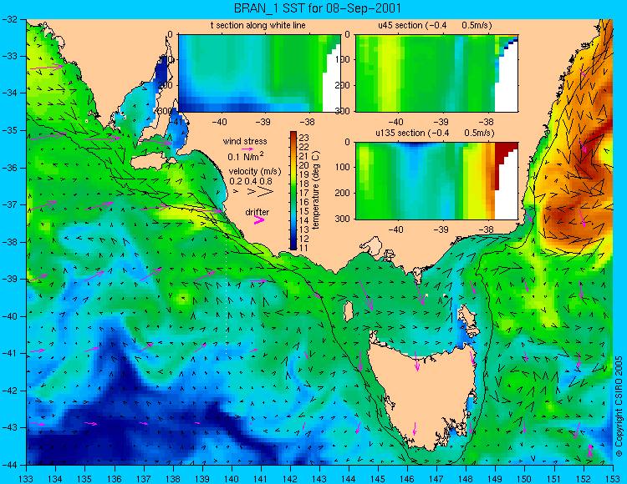Click the -40 label under the u135 section
The width and height of the screenshot is (627, 484).
point(396,229)
